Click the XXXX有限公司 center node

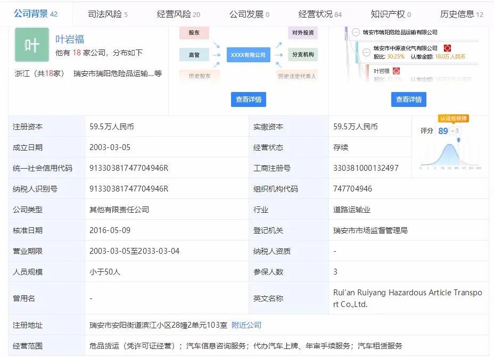pos(248,55)
